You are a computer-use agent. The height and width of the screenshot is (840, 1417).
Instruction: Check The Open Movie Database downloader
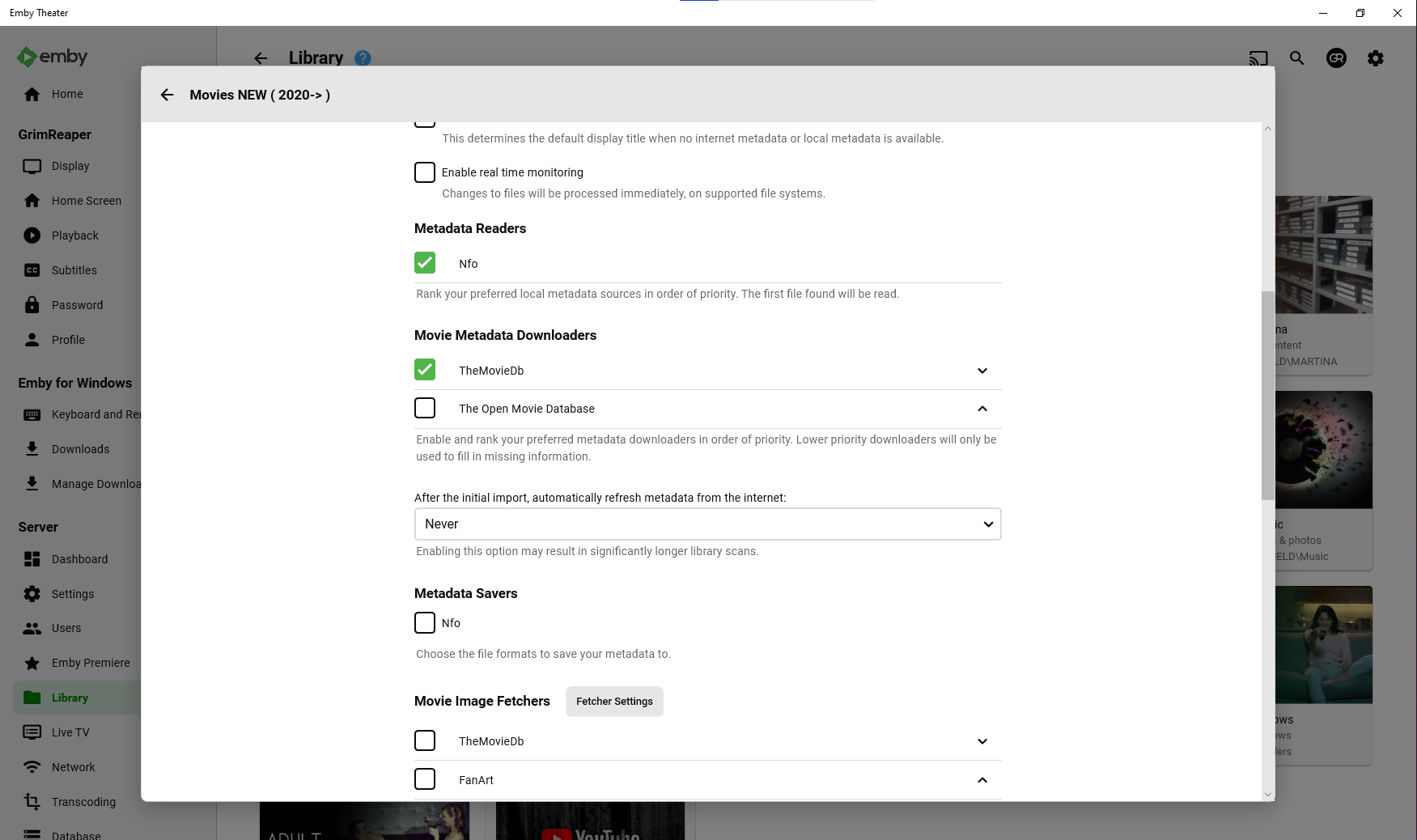pos(425,408)
